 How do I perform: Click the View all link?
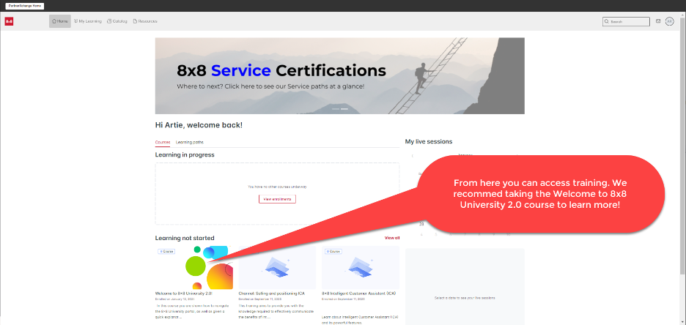click(x=392, y=238)
